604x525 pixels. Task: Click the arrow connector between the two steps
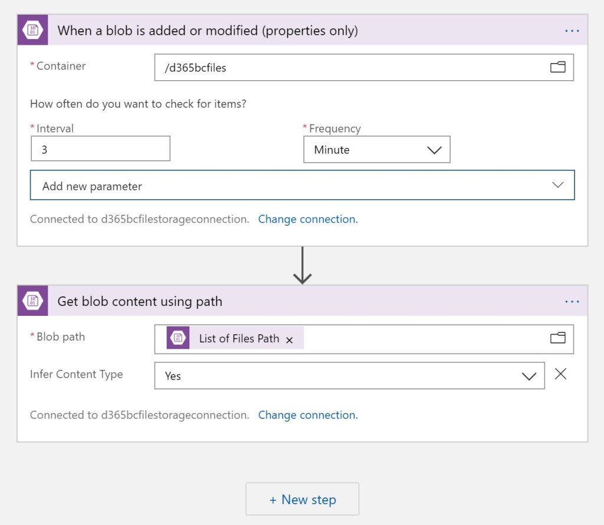tap(302, 265)
